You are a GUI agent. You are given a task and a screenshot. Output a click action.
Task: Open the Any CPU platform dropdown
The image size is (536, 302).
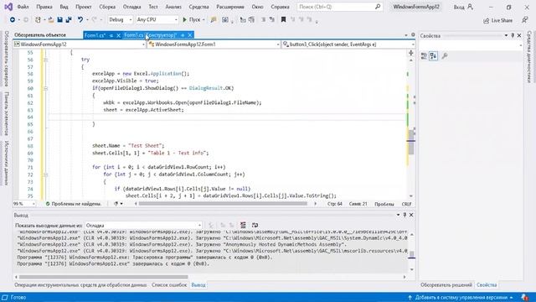[157, 20]
